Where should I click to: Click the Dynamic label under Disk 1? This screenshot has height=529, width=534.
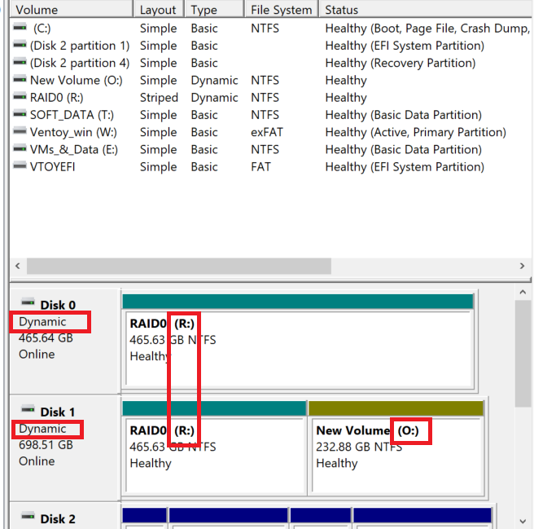42,429
